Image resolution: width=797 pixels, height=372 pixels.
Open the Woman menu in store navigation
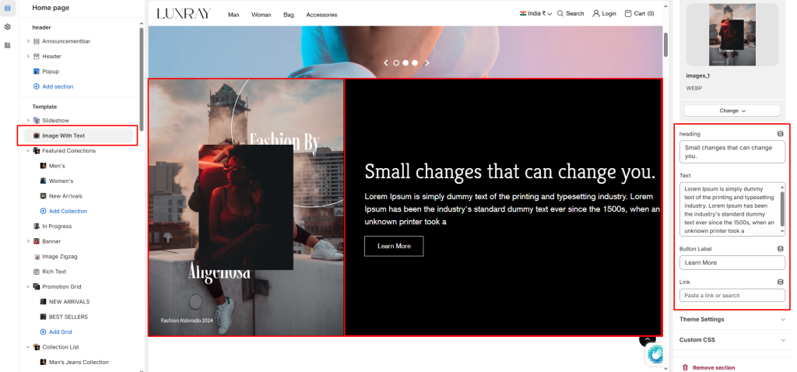tap(262, 15)
